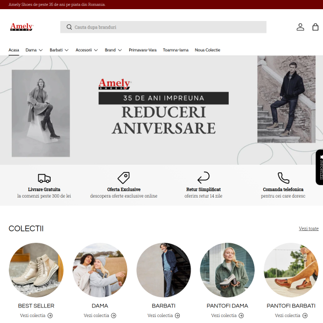Open DAMA two-women thumbnail
Screen dimensions: 323x323
point(100,270)
